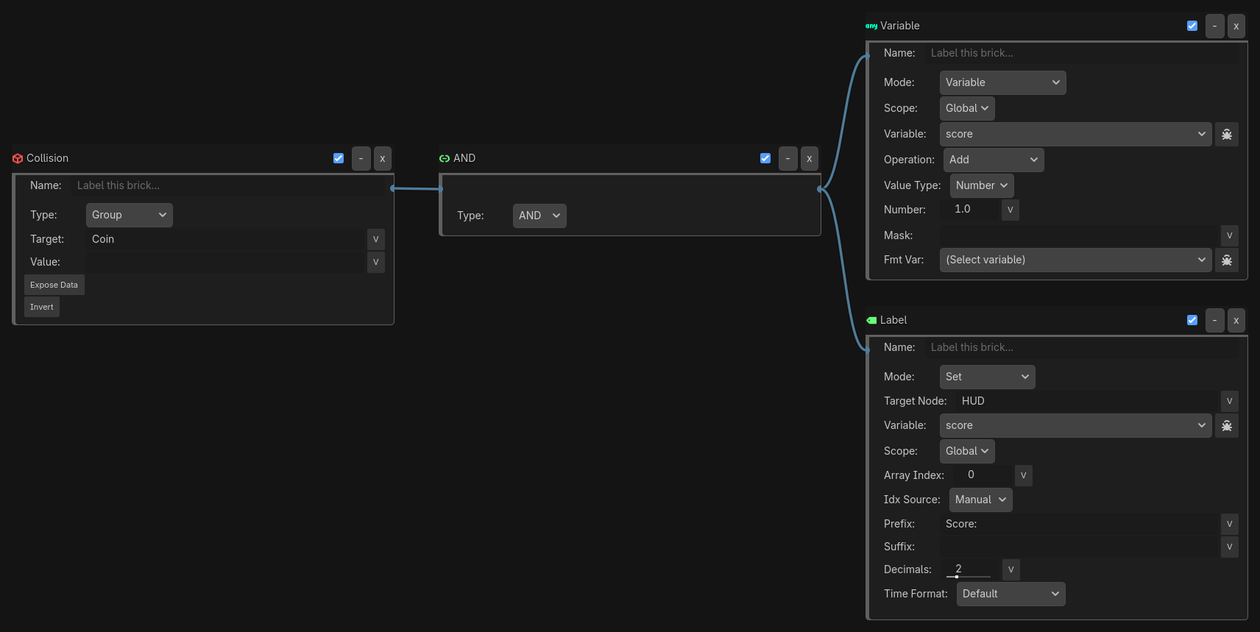1260x632 pixels.
Task: Open Fmt Var Select variable dropdown
Action: tap(1075, 260)
